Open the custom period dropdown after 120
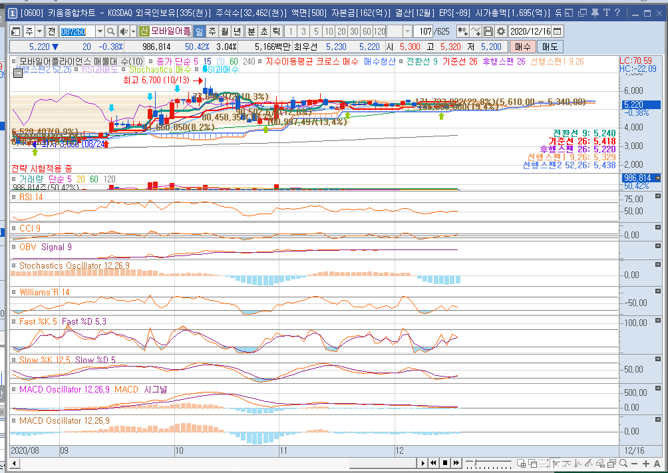Viewport: 668px width, 473px height. coord(407,31)
